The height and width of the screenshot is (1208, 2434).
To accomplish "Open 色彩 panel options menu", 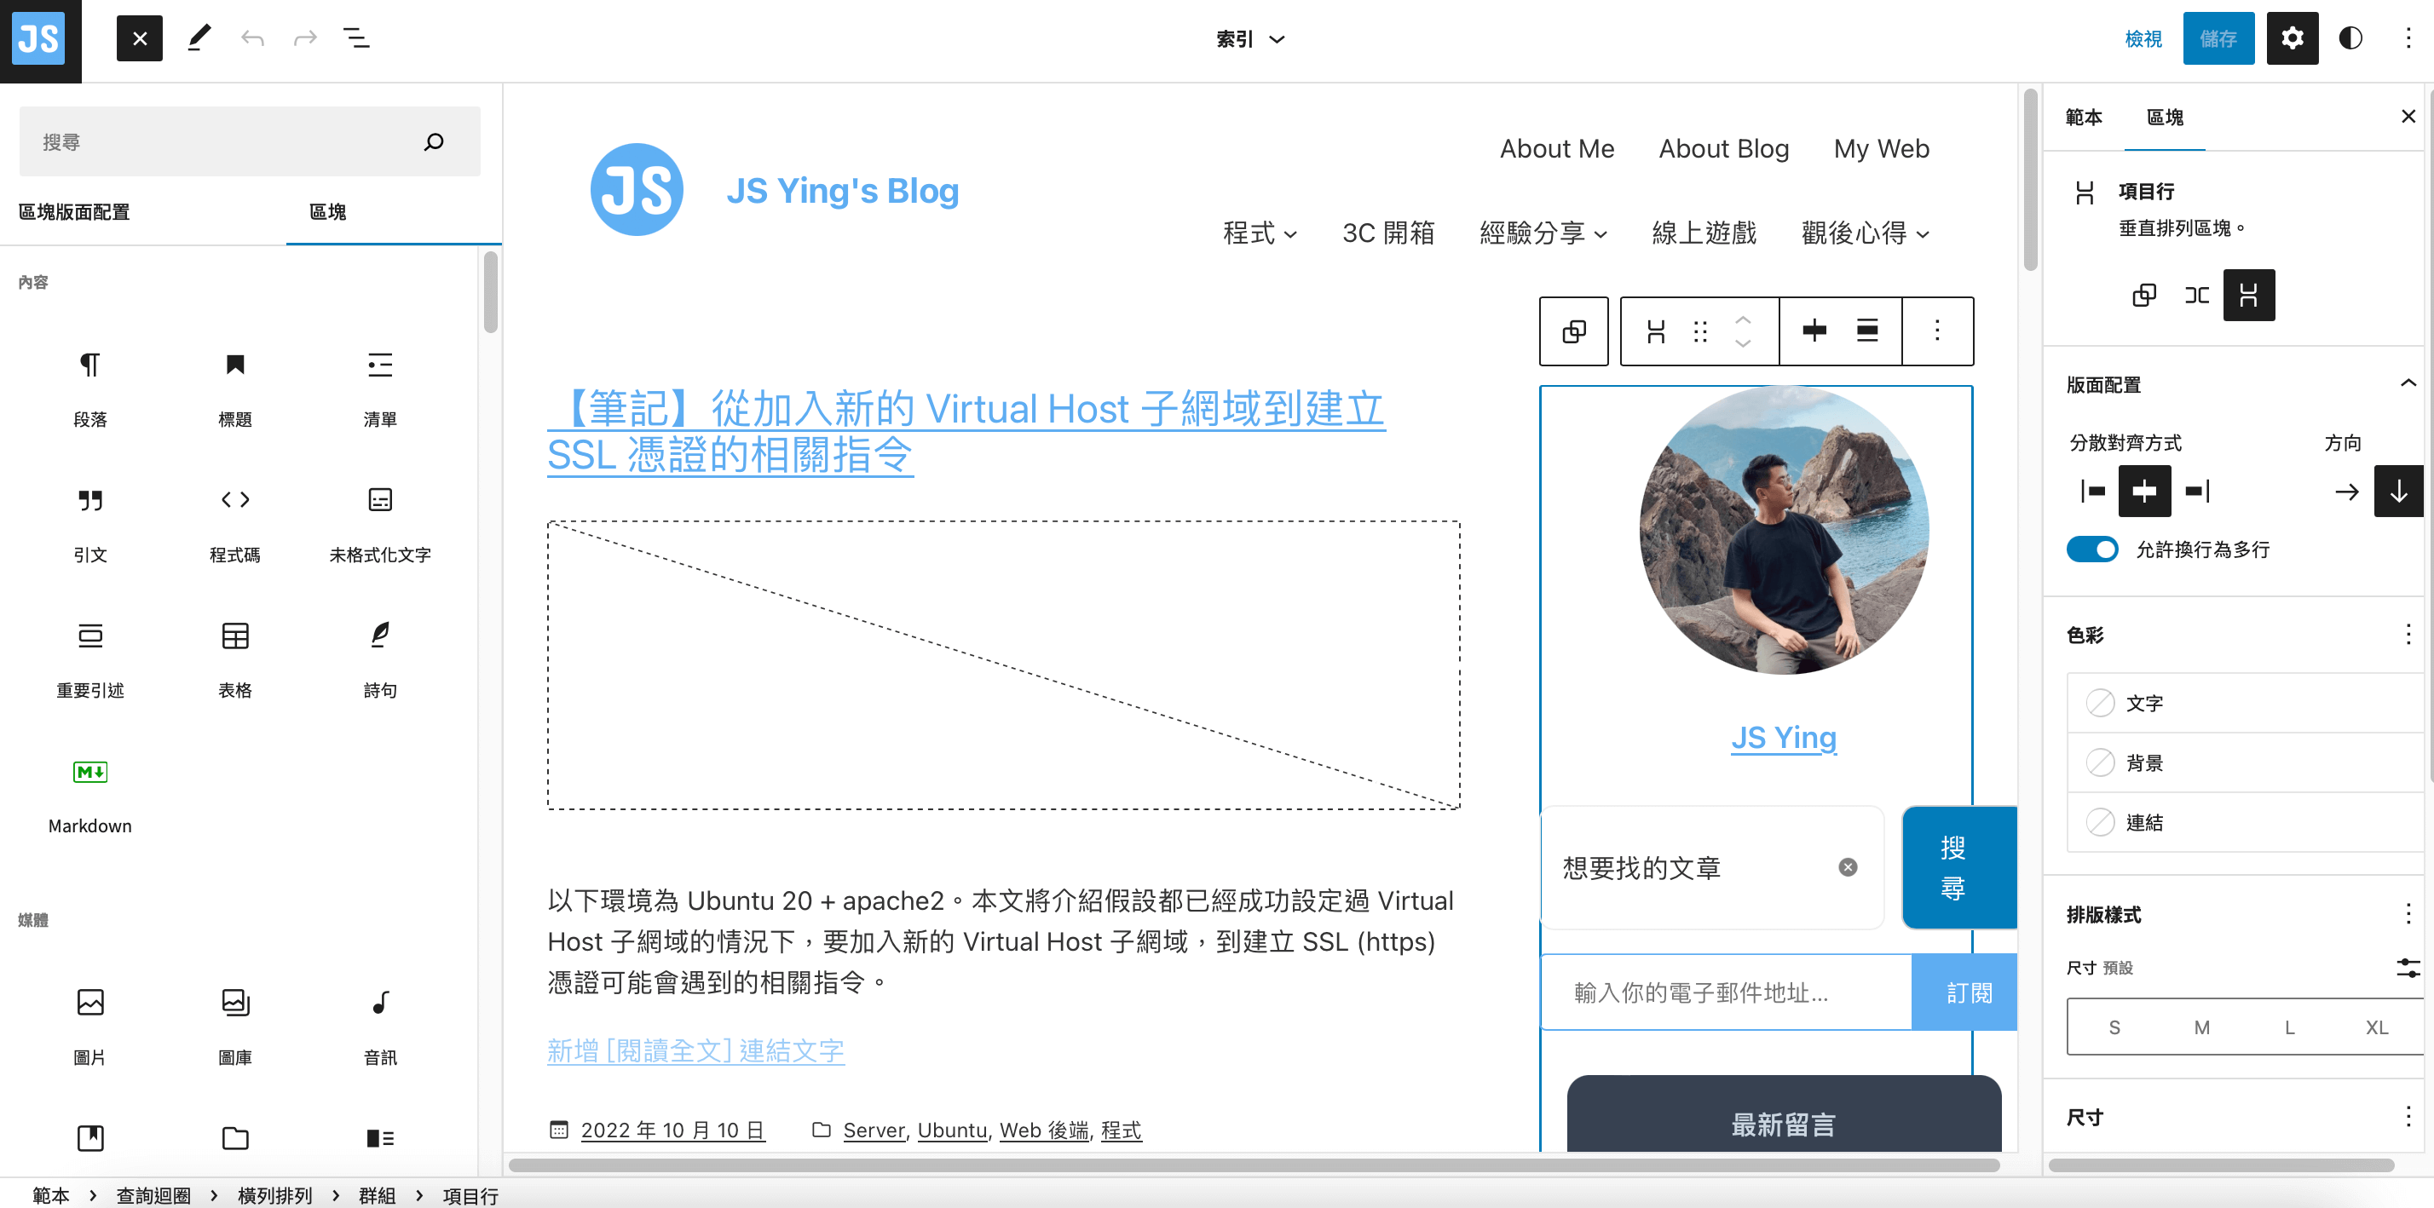I will click(x=2408, y=634).
